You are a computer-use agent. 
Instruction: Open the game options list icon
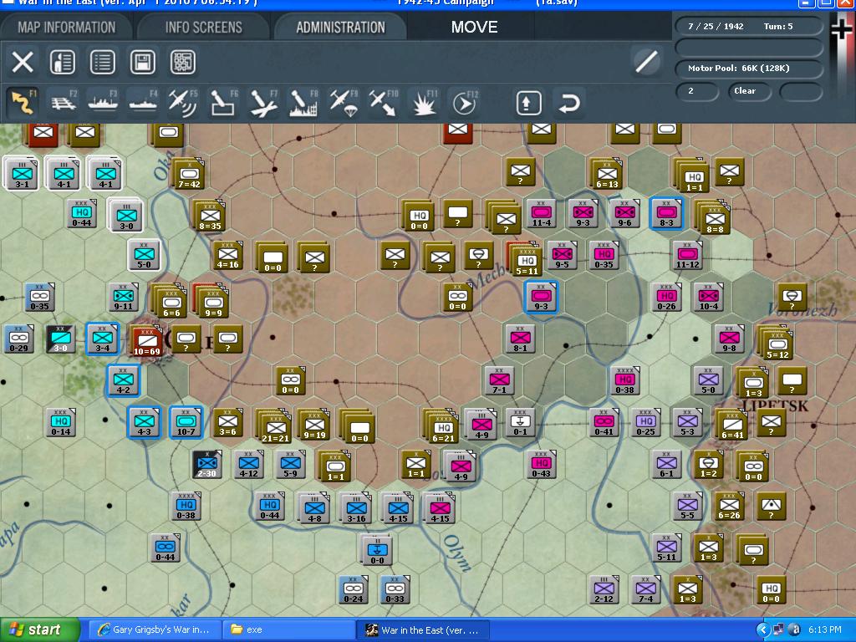(102, 62)
